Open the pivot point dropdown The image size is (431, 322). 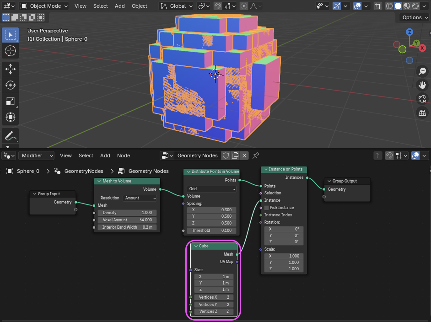click(x=204, y=6)
